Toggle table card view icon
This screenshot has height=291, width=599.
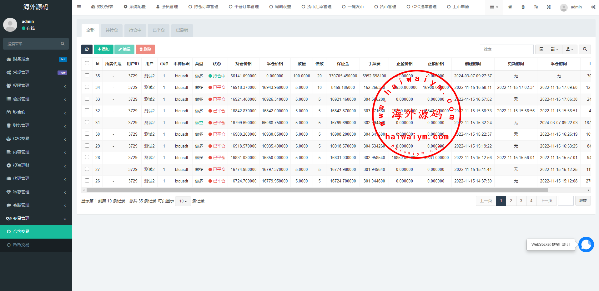pos(541,49)
